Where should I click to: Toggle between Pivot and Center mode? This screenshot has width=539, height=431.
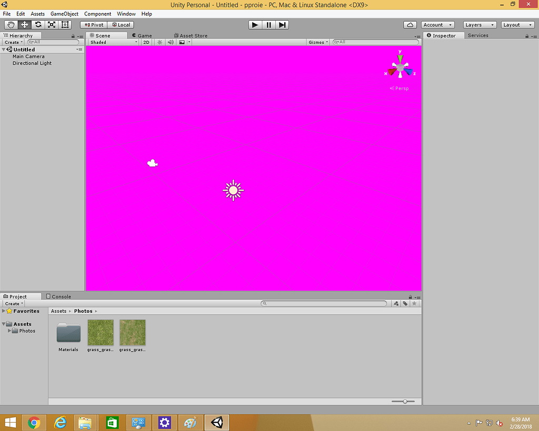click(x=93, y=24)
